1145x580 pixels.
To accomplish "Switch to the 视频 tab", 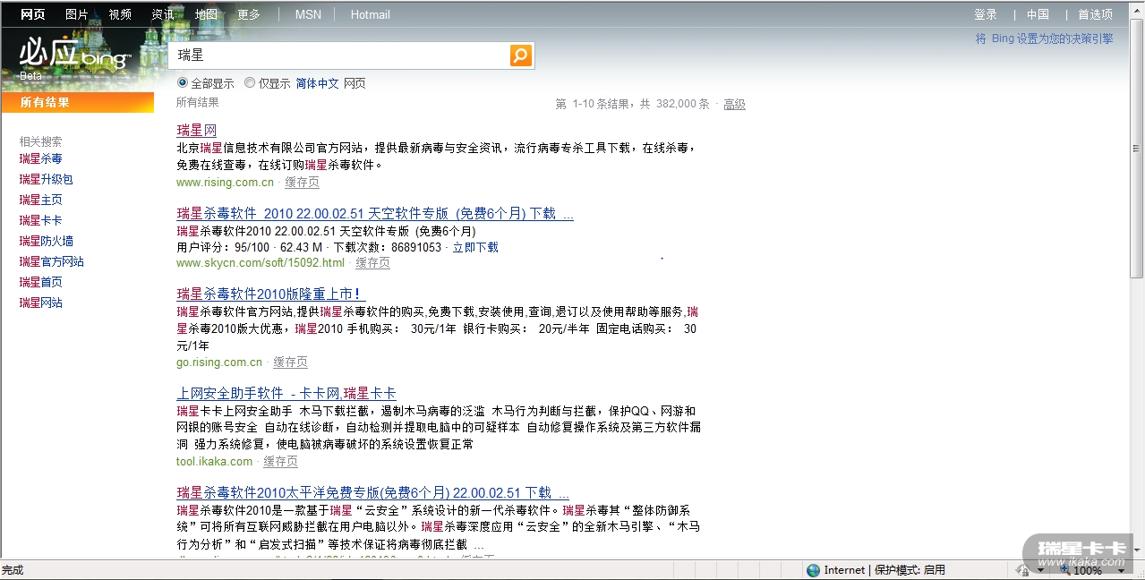I will click(120, 14).
